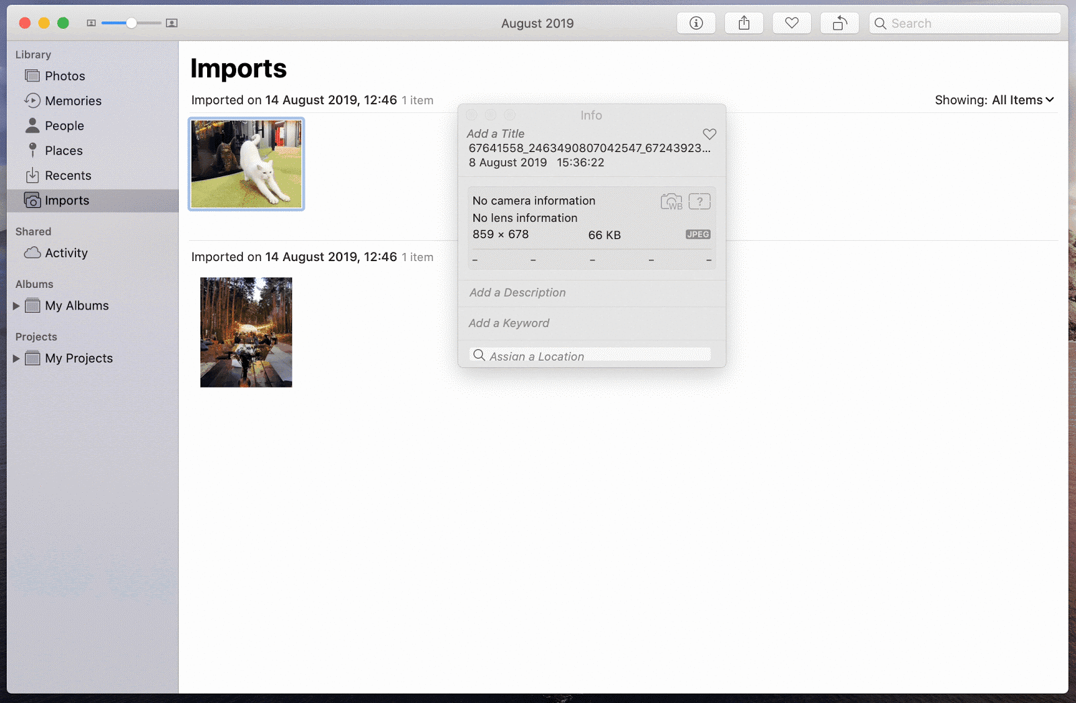Viewport: 1076px width, 703px height.
Task: Rotate the photo with toolbar icon
Action: coord(839,24)
